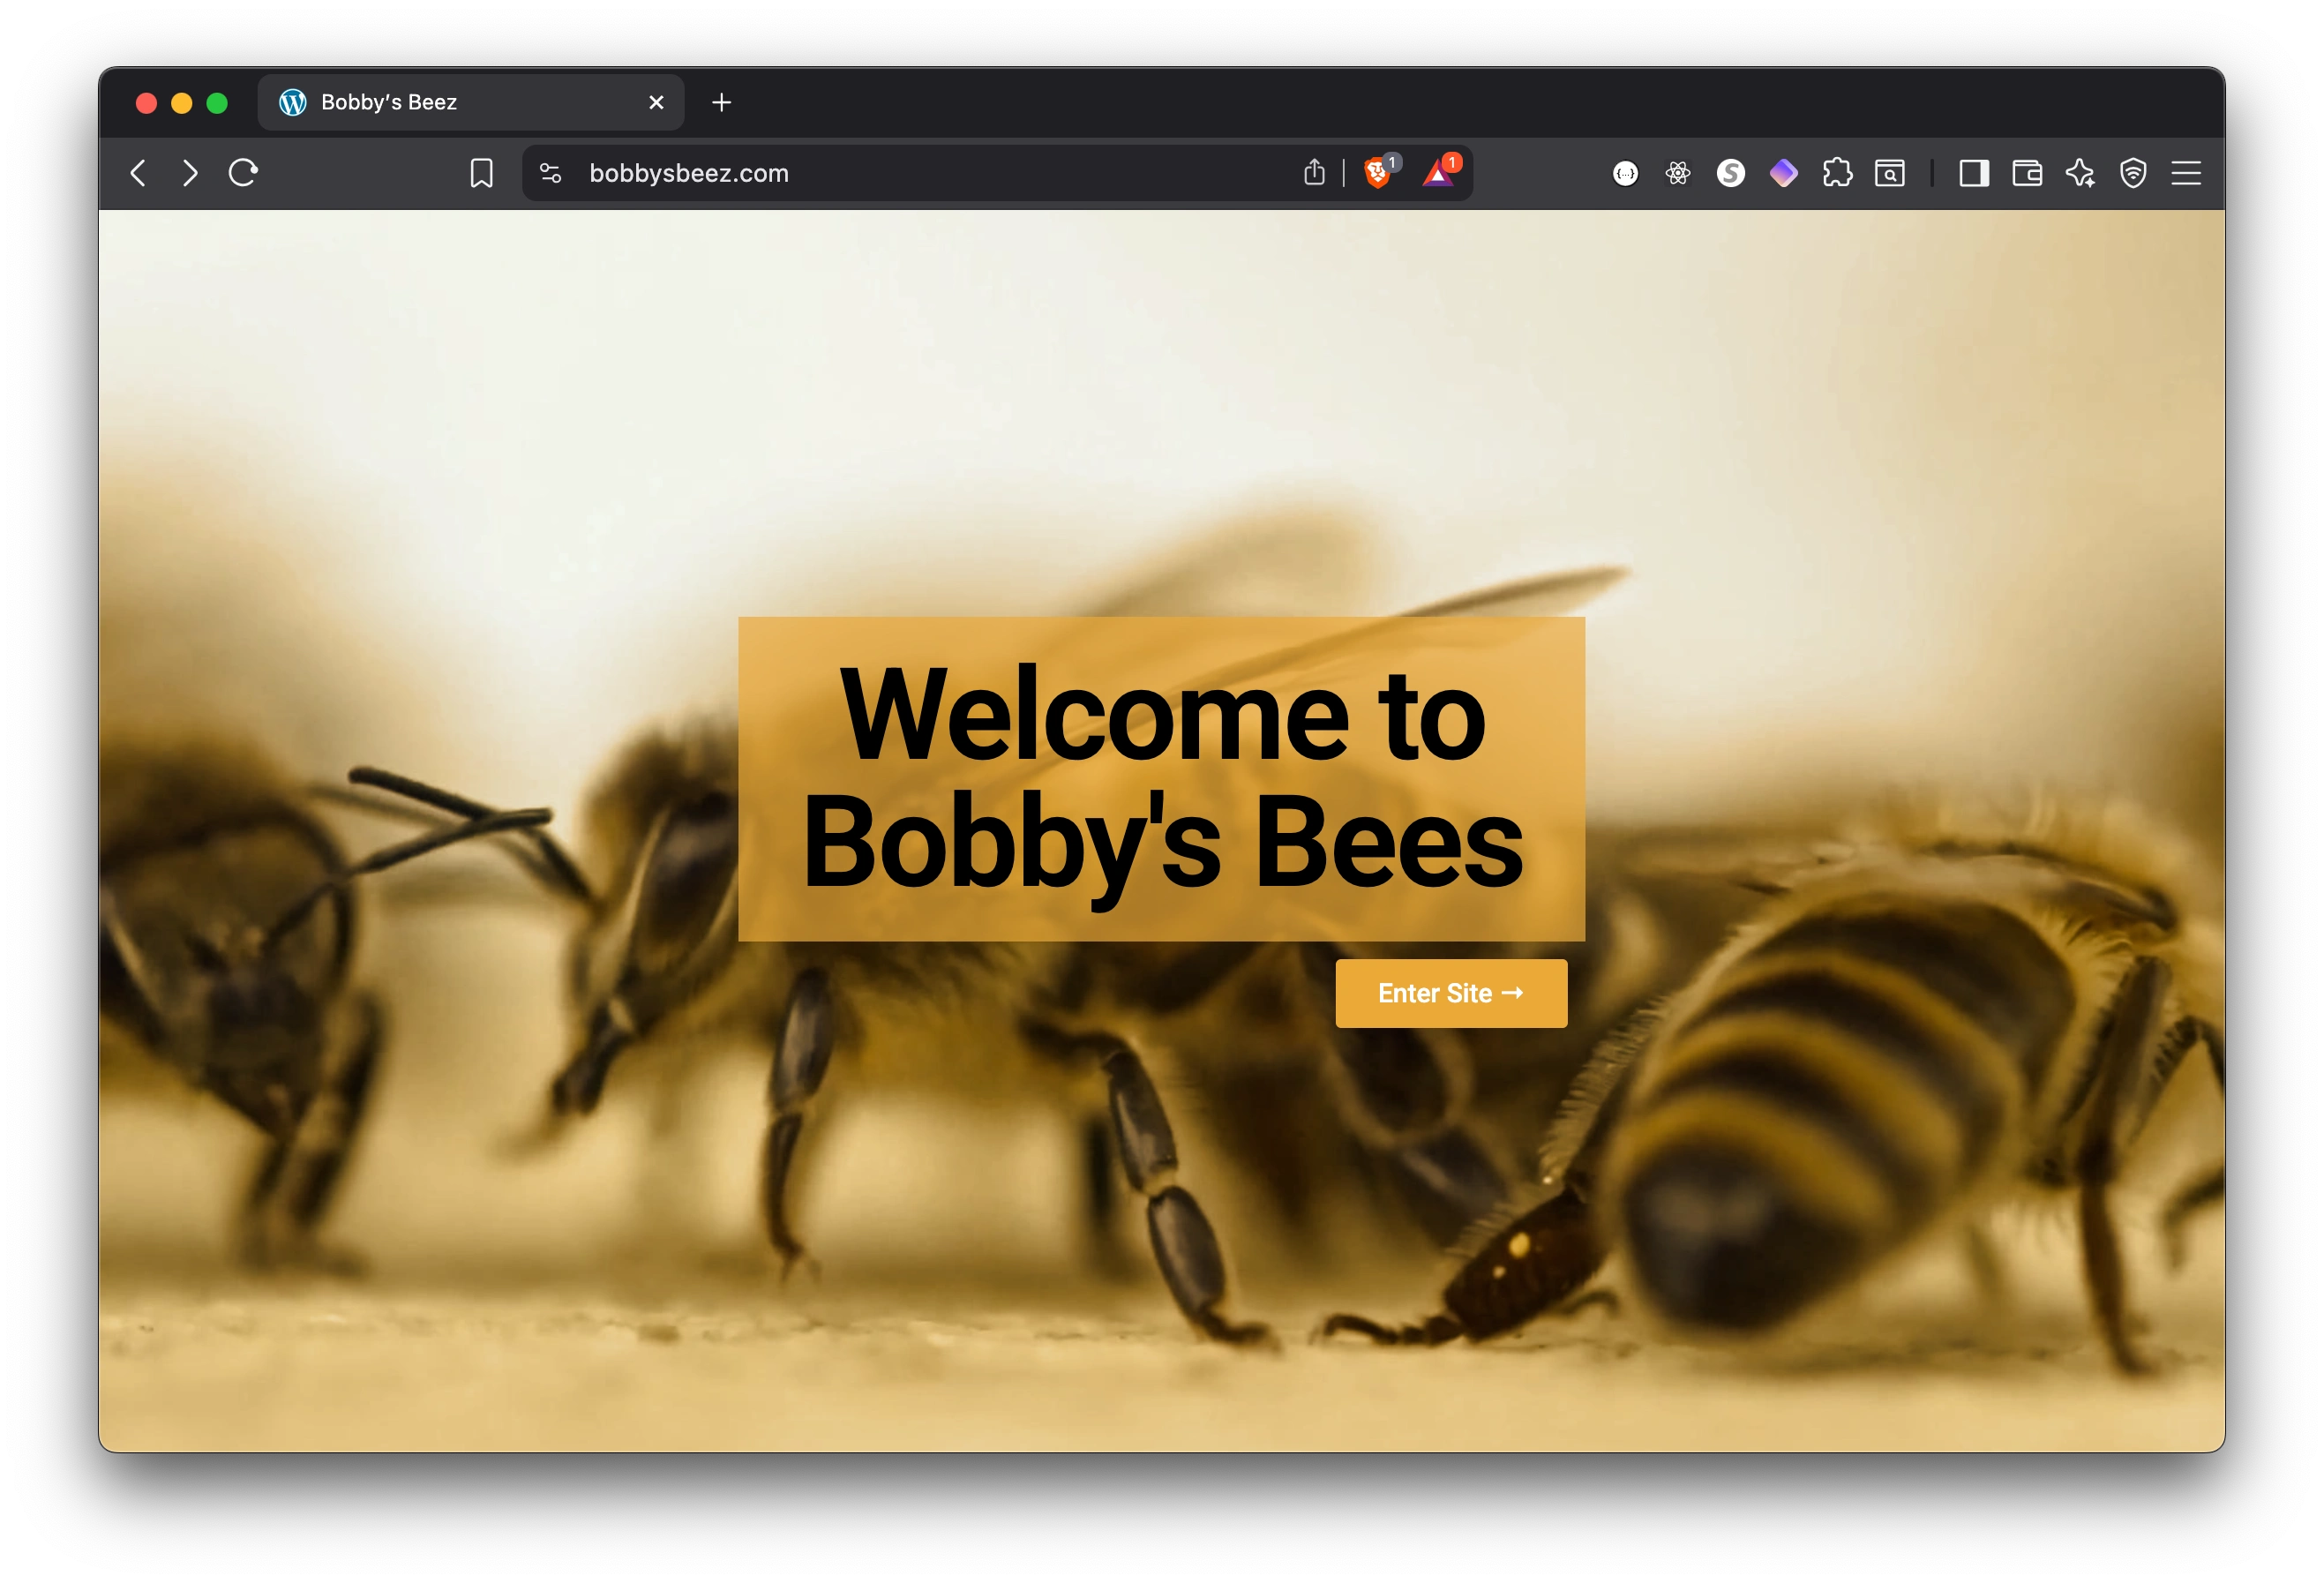Toggle the browser sidebar panel
The image size is (2324, 1583).
pyautogui.click(x=1973, y=174)
